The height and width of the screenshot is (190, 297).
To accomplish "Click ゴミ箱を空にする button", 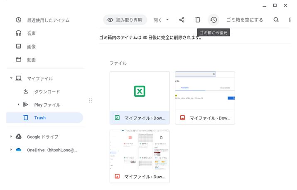I will [245, 20].
